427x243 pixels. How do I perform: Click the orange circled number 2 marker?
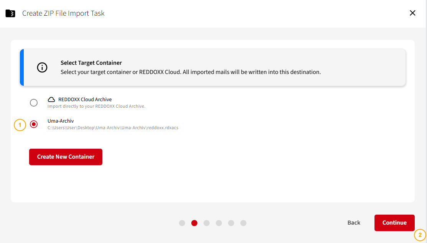tap(420, 235)
